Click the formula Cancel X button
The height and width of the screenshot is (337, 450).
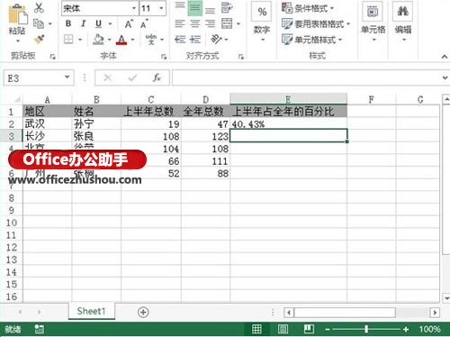click(108, 77)
